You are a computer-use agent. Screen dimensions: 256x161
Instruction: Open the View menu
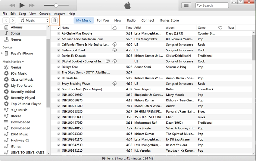[33, 14]
